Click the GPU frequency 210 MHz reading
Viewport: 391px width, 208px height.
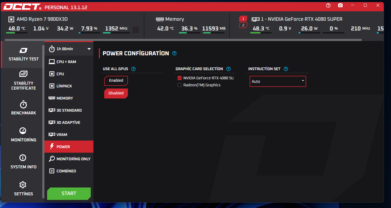point(361,29)
